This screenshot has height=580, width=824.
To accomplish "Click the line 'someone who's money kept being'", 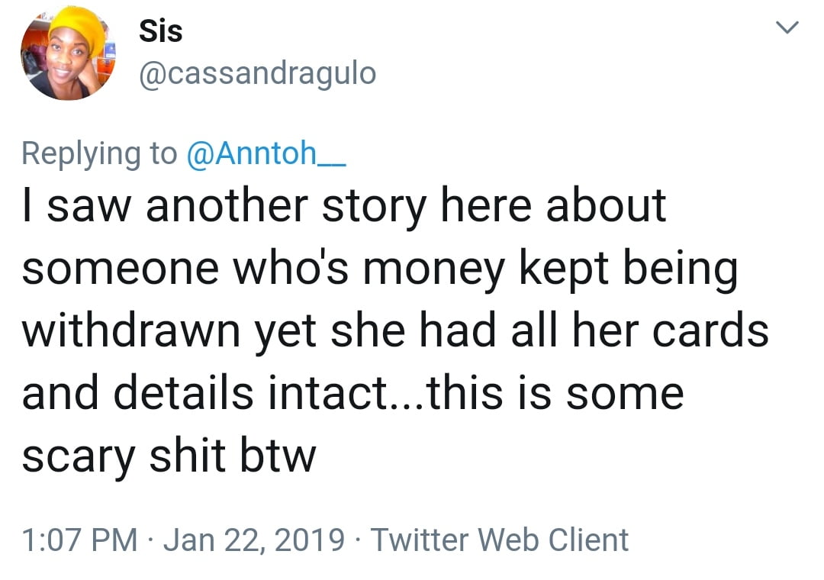I will 379,269.
